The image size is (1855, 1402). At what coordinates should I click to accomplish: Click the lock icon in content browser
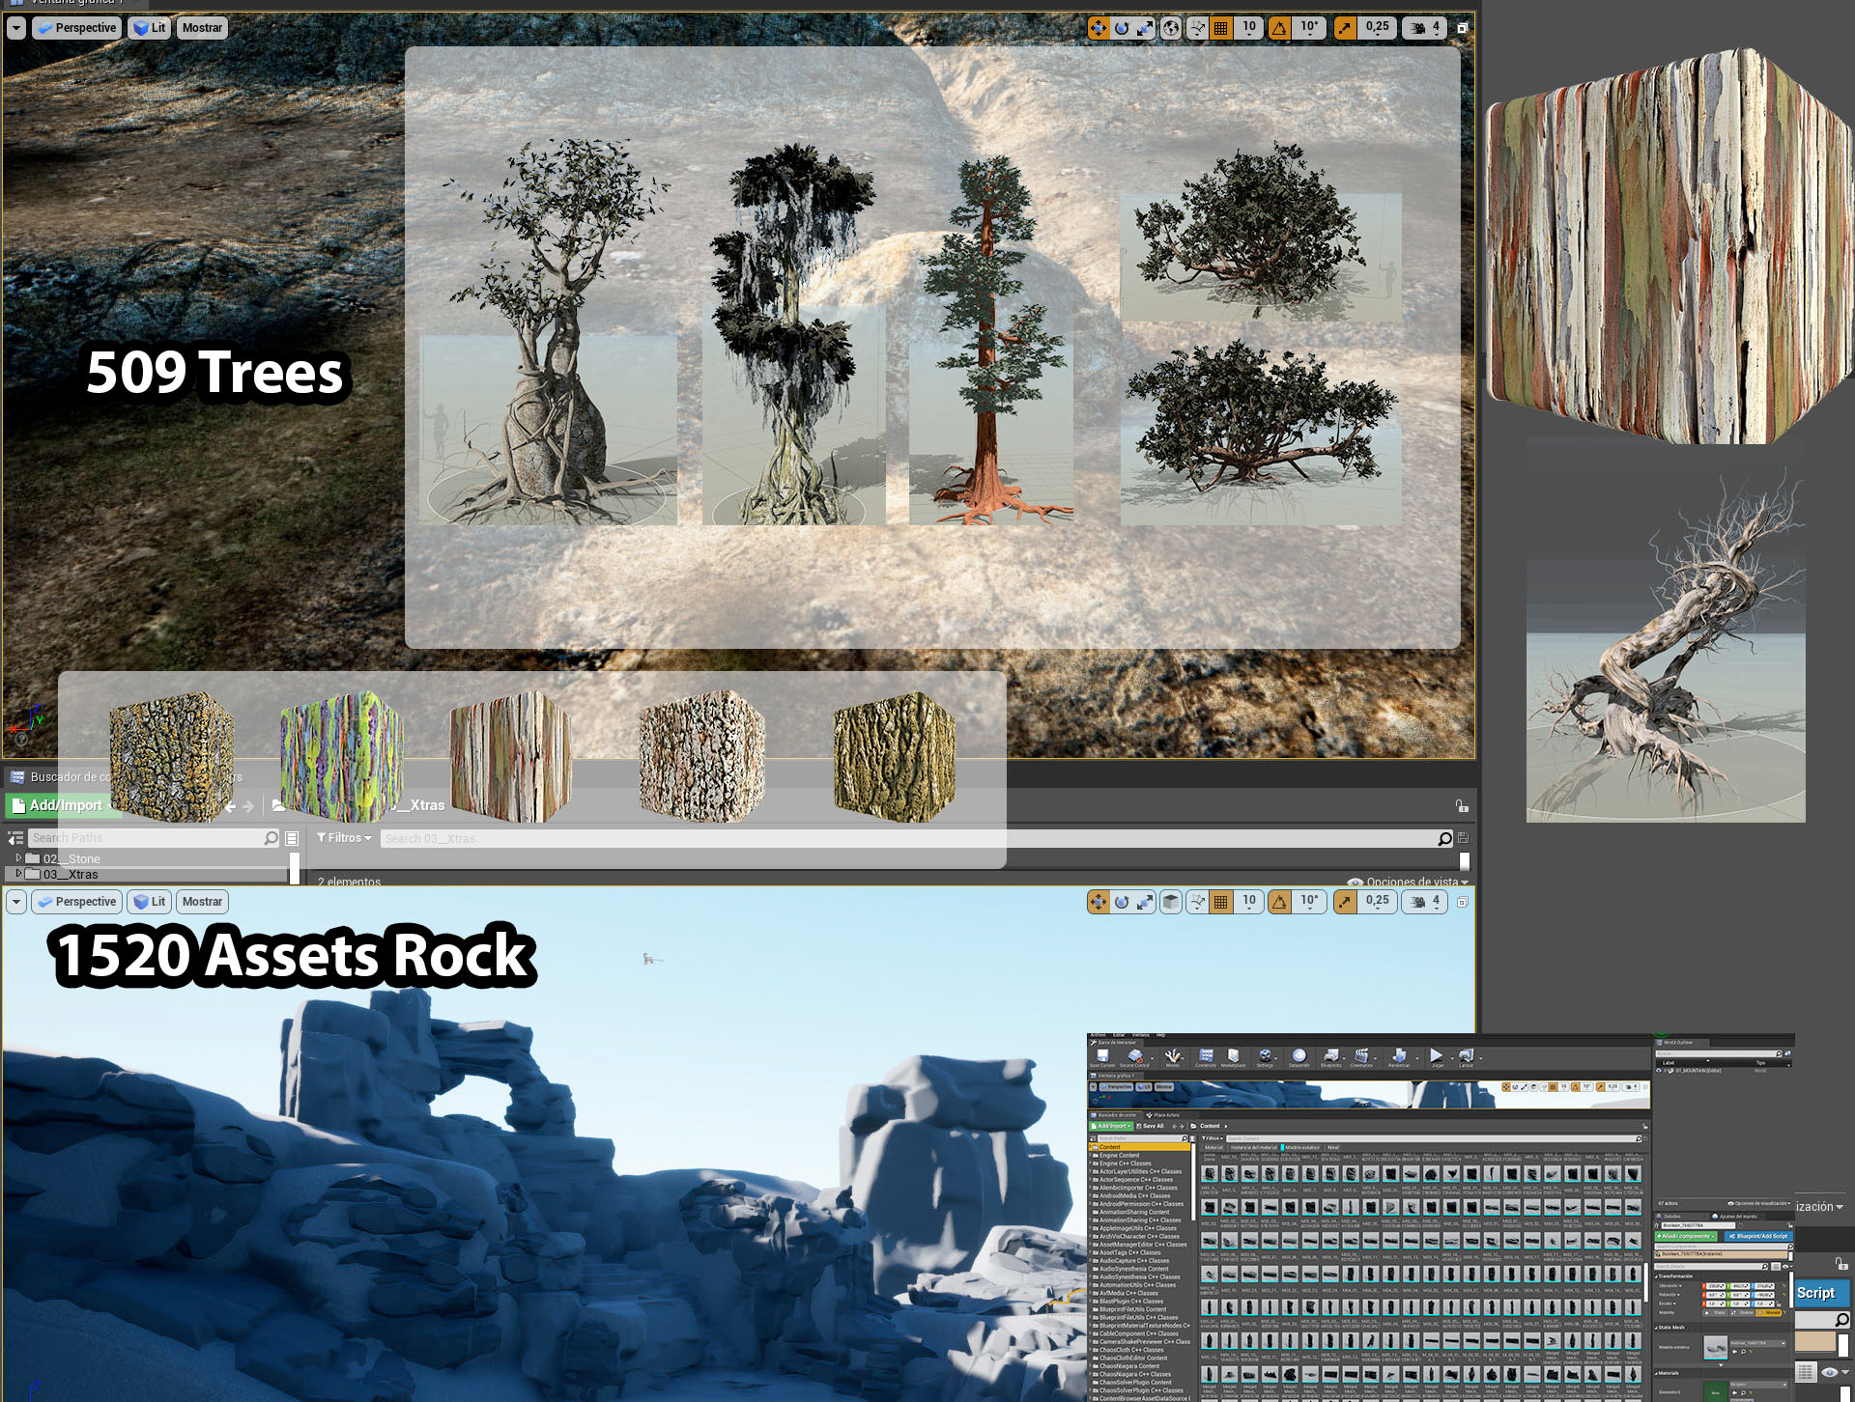[x=1462, y=805]
